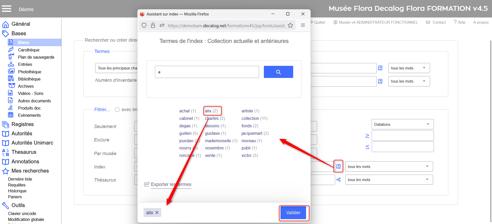Open index assistant icon beside Index field
492x224 pixels.
[338, 166]
